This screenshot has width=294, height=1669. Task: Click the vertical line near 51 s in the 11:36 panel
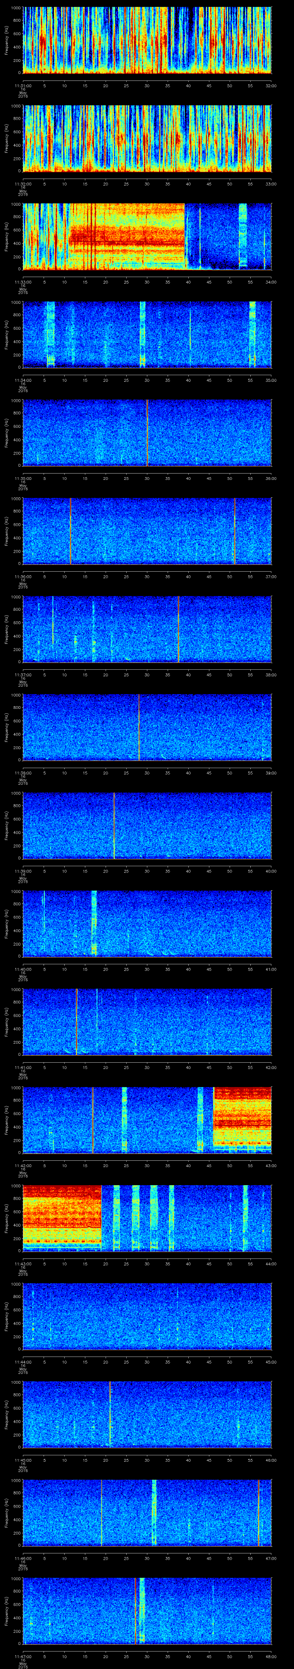tap(235, 531)
